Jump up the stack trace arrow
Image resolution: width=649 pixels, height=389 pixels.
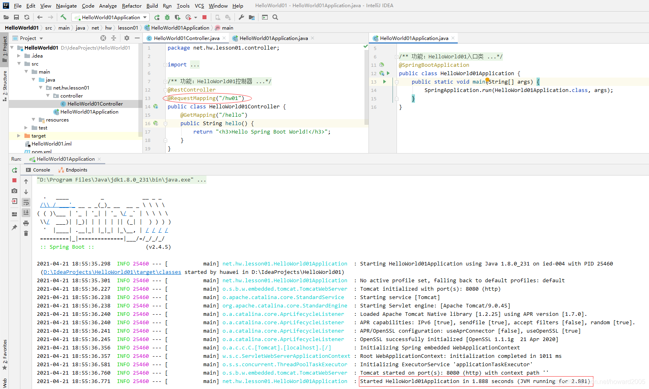(26, 182)
